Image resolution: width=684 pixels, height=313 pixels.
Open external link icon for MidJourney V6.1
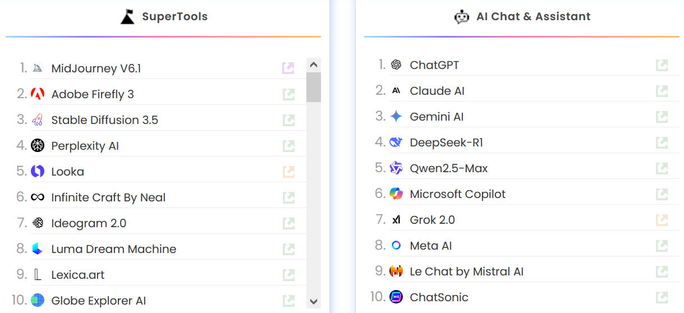pos(288,68)
